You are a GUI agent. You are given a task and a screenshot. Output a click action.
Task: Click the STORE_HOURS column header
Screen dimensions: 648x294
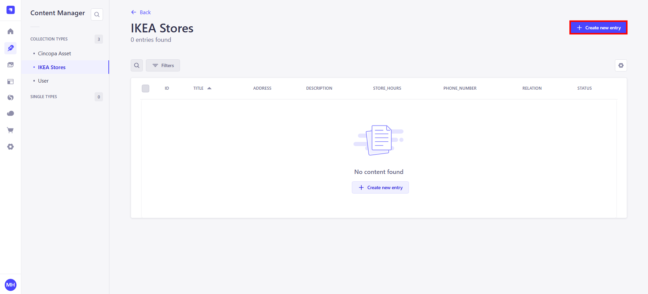[x=387, y=88]
